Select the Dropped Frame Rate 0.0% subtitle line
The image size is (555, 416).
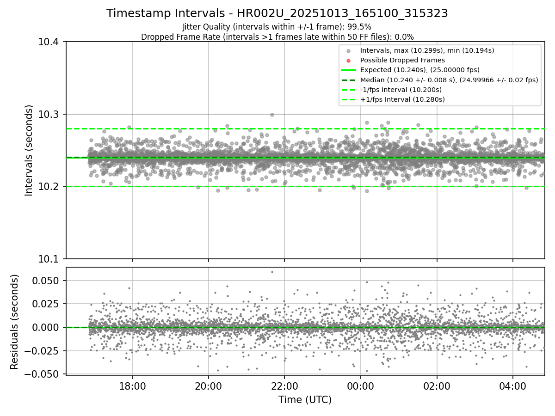277,37
